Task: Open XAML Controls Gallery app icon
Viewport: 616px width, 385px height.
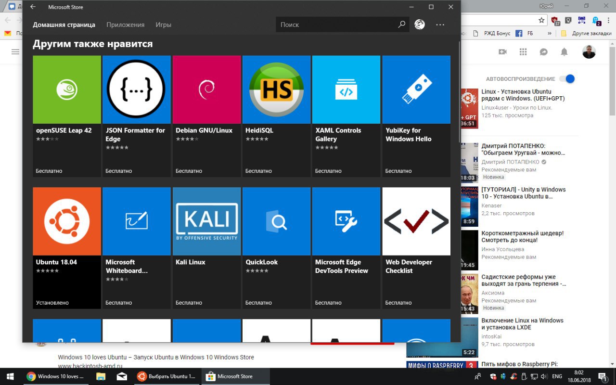Action: (346, 90)
